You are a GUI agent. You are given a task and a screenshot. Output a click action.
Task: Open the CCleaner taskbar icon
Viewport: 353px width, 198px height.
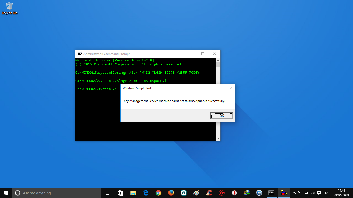(x=209, y=193)
